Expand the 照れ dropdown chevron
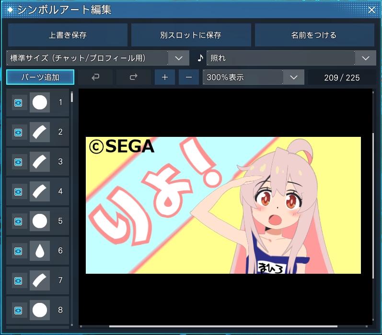 click(x=365, y=58)
